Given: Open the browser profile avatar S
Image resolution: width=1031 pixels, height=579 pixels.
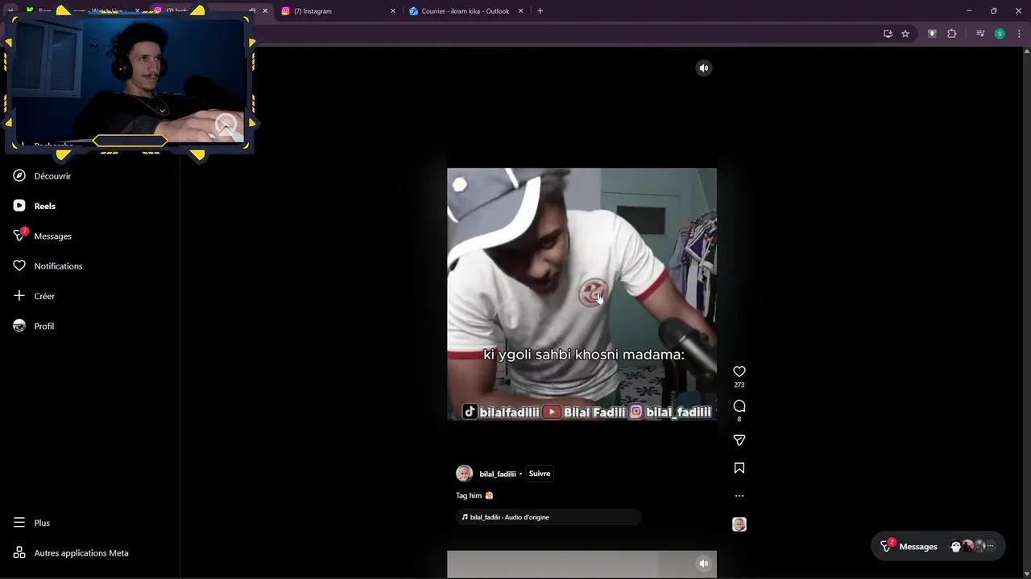Looking at the screenshot, I should (x=1000, y=34).
